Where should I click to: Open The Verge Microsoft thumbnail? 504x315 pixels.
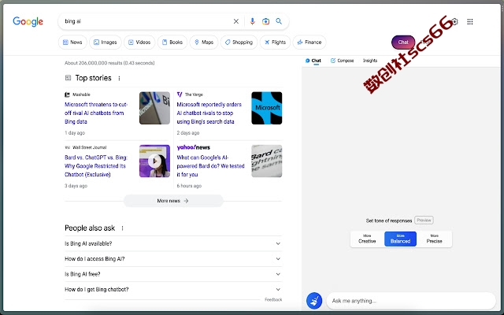tap(267, 108)
